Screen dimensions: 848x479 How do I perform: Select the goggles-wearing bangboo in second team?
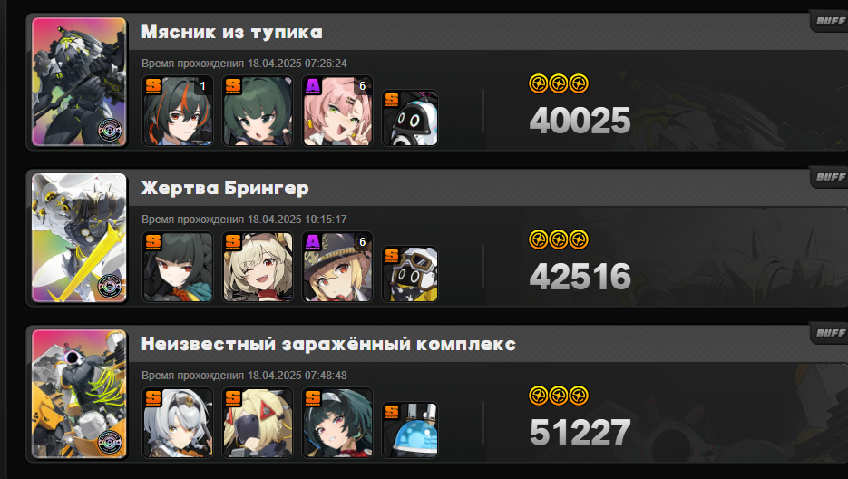coord(410,274)
